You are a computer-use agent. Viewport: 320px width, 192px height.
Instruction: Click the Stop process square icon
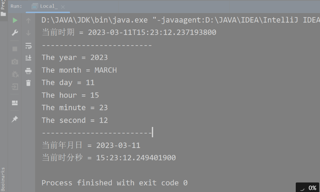click(x=15, y=49)
